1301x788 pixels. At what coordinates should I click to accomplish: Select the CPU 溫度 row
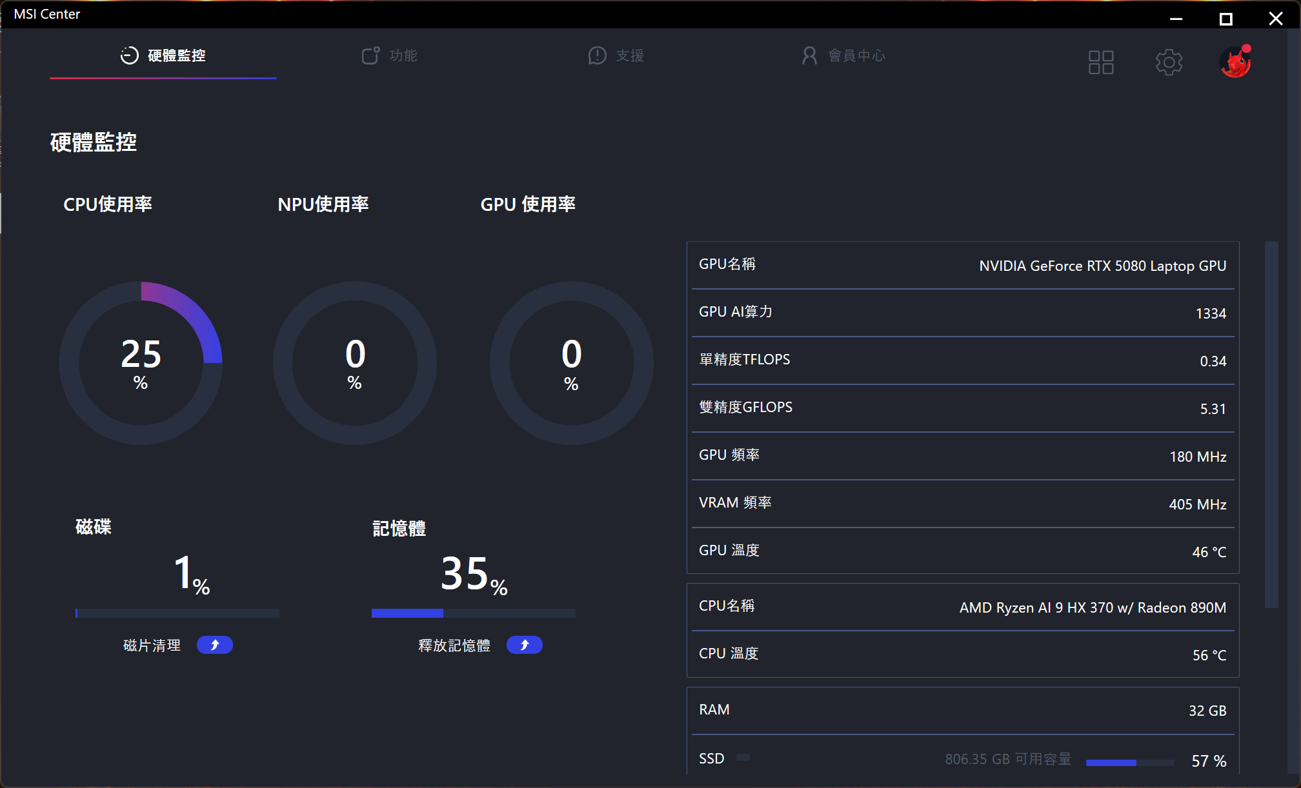click(x=963, y=654)
